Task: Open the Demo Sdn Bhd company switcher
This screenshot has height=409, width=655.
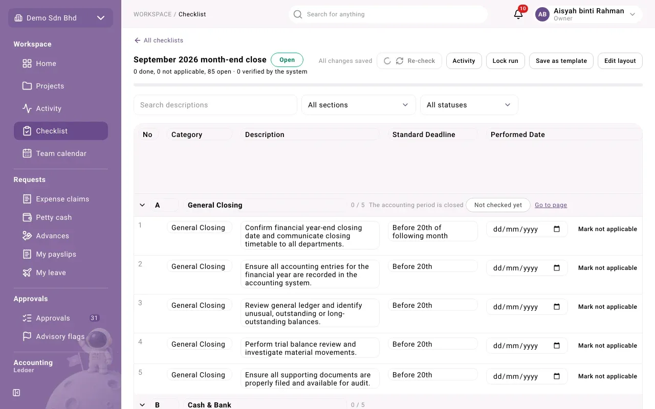Action: 60,18
